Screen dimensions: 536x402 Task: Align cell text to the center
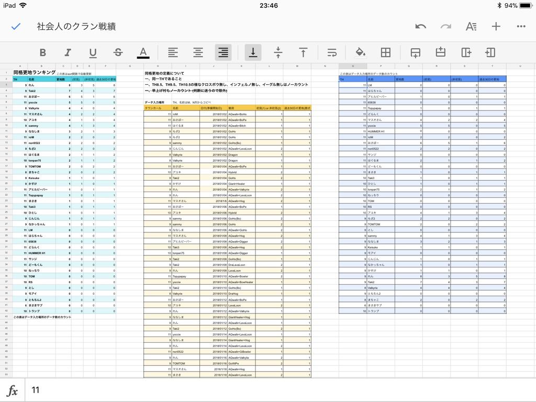(x=198, y=52)
